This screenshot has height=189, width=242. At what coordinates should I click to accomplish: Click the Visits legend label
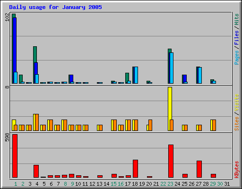pyautogui.click(x=236, y=103)
